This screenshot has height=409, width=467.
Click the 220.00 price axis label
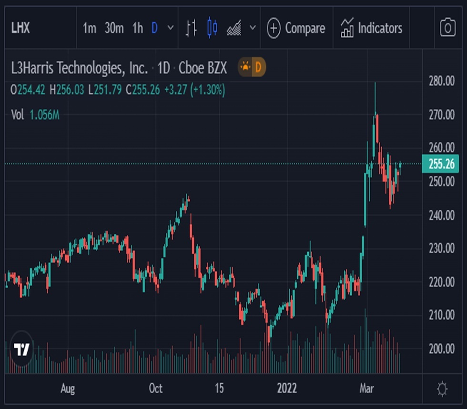442,282
